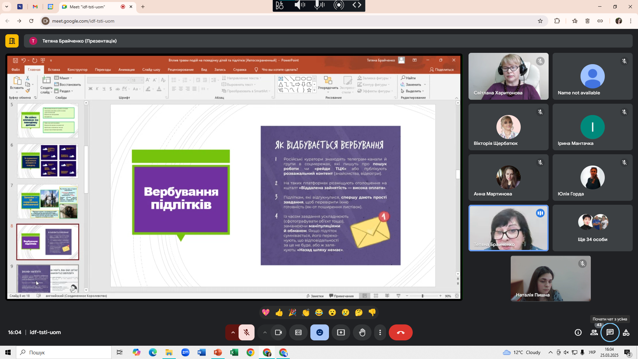Image resolution: width=638 pixels, height=359 pixels.
Task: Open Windows Start menu
Action: point(8,352)
